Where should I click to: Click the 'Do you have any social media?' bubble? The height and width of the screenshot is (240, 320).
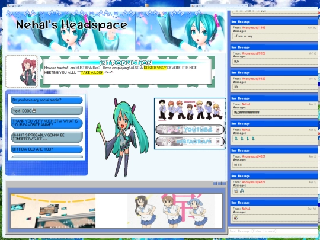click(x=47, y=100)
